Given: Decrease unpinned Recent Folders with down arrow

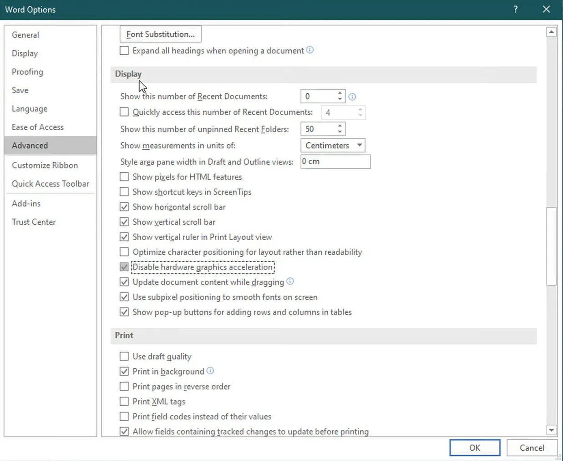Looking at the screenshot, I should point(340,132).
